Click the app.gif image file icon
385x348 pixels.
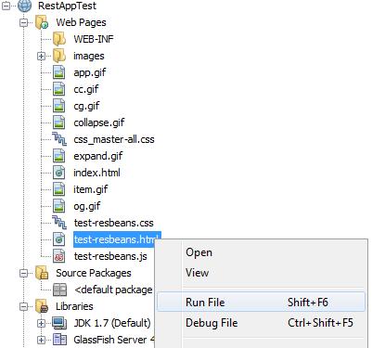(58, 72)
